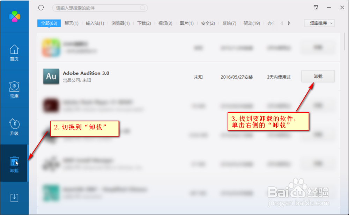This screenshot has width=349, height=215.
Task: Switch to the 驱动(19) category tab
Action: point(252,23)
